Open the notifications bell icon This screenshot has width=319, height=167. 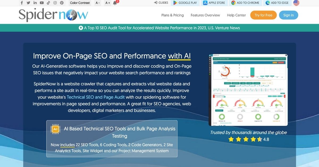tap(115, 3)
